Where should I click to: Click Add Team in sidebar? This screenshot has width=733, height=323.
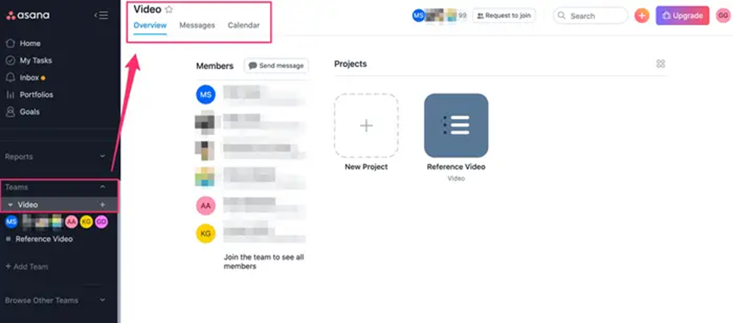point(26,267)
